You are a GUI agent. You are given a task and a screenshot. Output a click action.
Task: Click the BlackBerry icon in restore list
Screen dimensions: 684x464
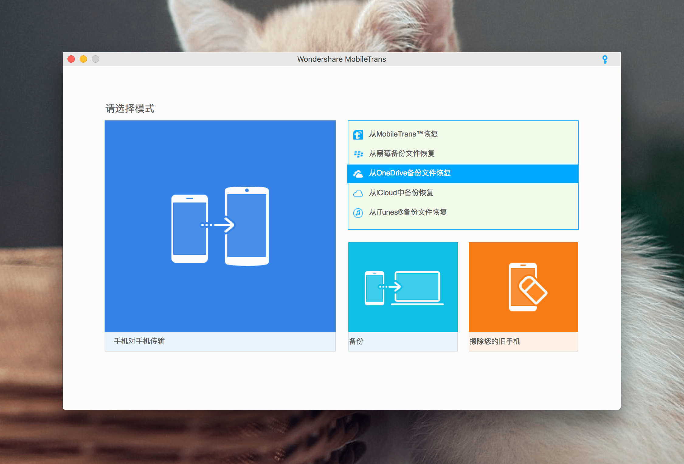pyautogui.click(x=358, y=154)
